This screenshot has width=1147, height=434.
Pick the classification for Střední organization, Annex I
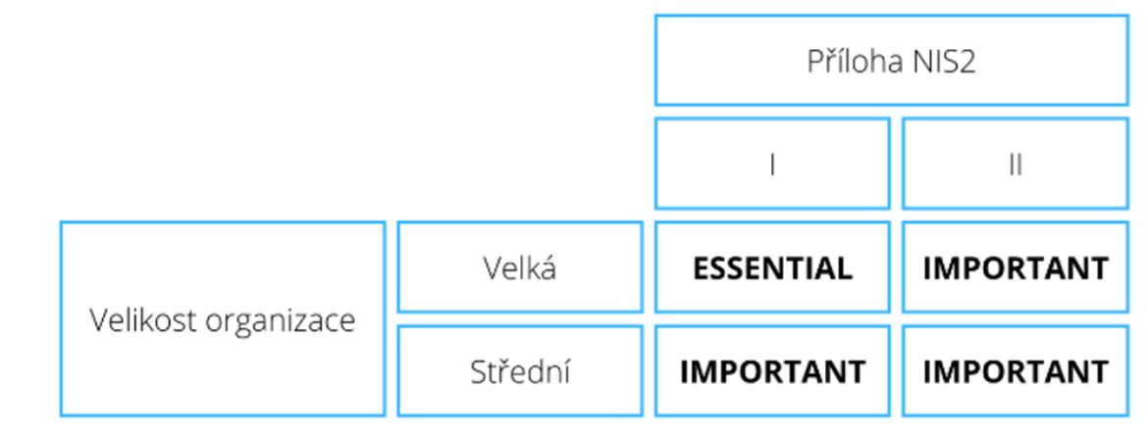pos(772,371)
